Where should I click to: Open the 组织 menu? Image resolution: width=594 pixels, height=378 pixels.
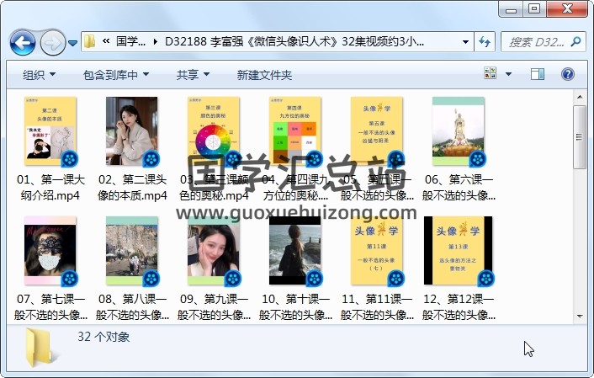[39, 75]
